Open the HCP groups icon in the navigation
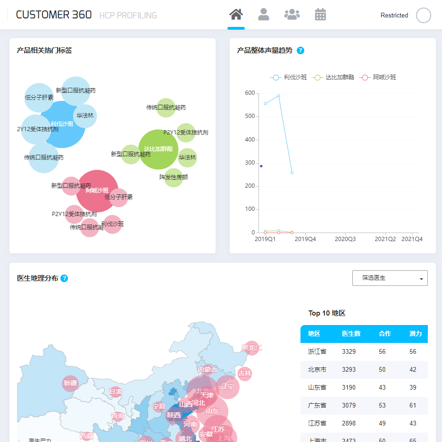The height and width of the screenshot is (442, 442). 292,14
